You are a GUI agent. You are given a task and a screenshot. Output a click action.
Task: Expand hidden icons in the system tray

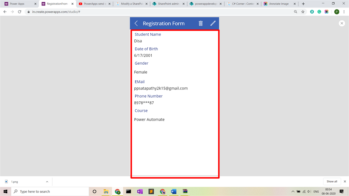click(293, 191)
